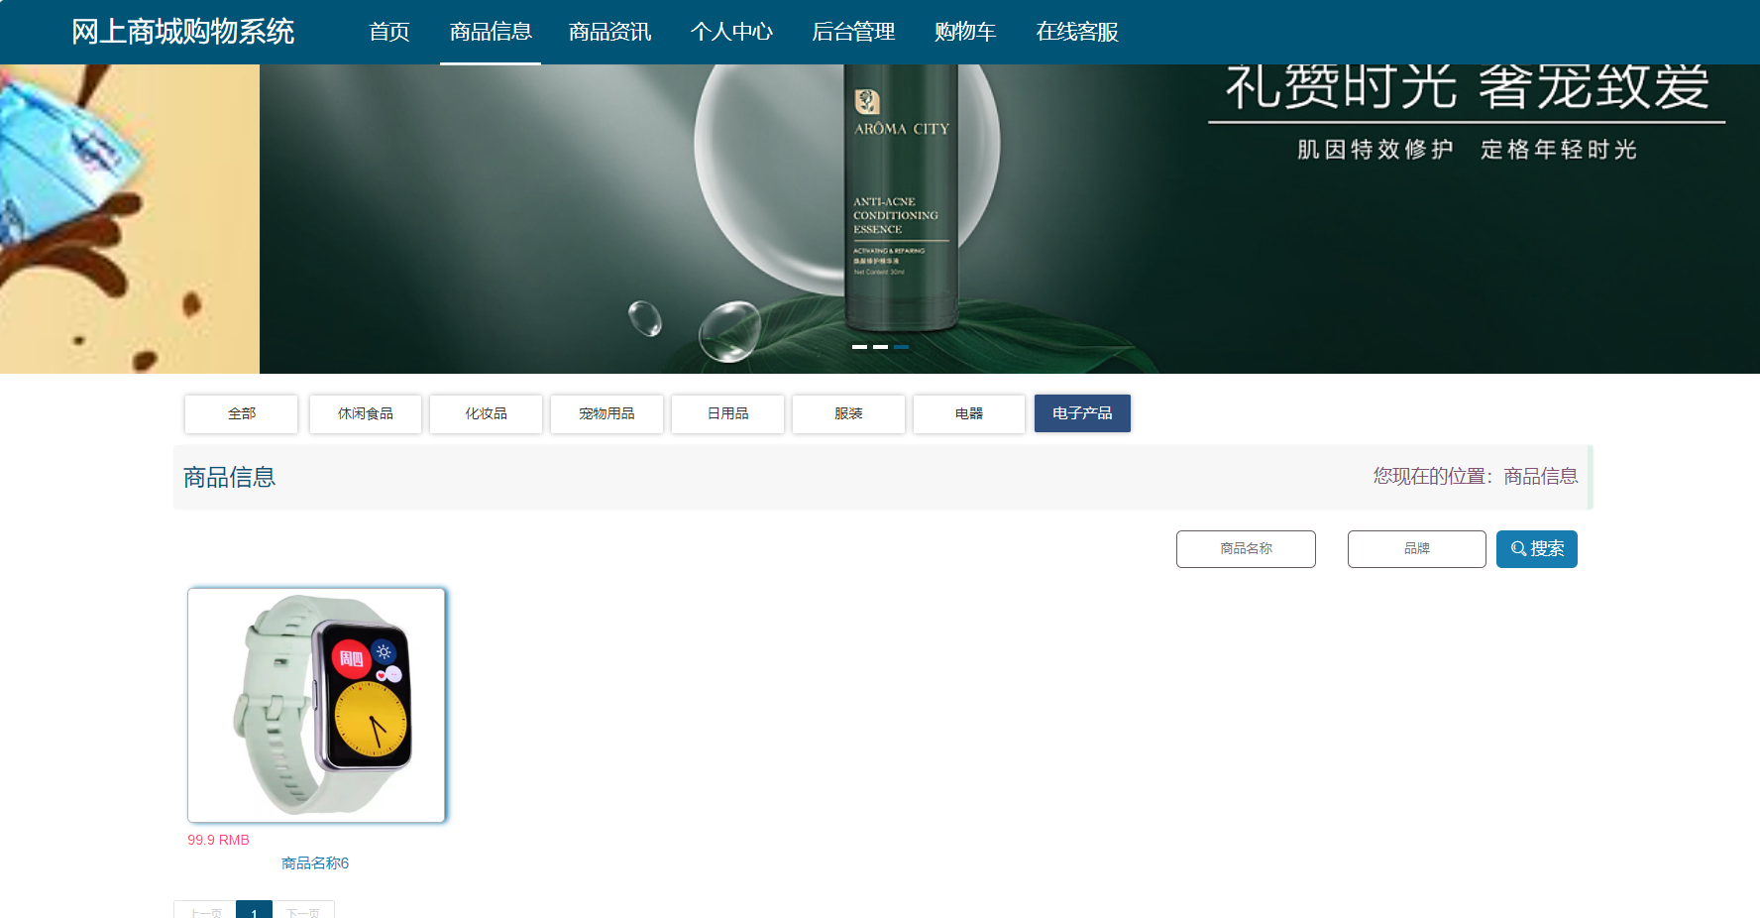The height and width of the screenshot is (918, 1760).
Task: Select the 宠物用品 category
Action: 606,413
